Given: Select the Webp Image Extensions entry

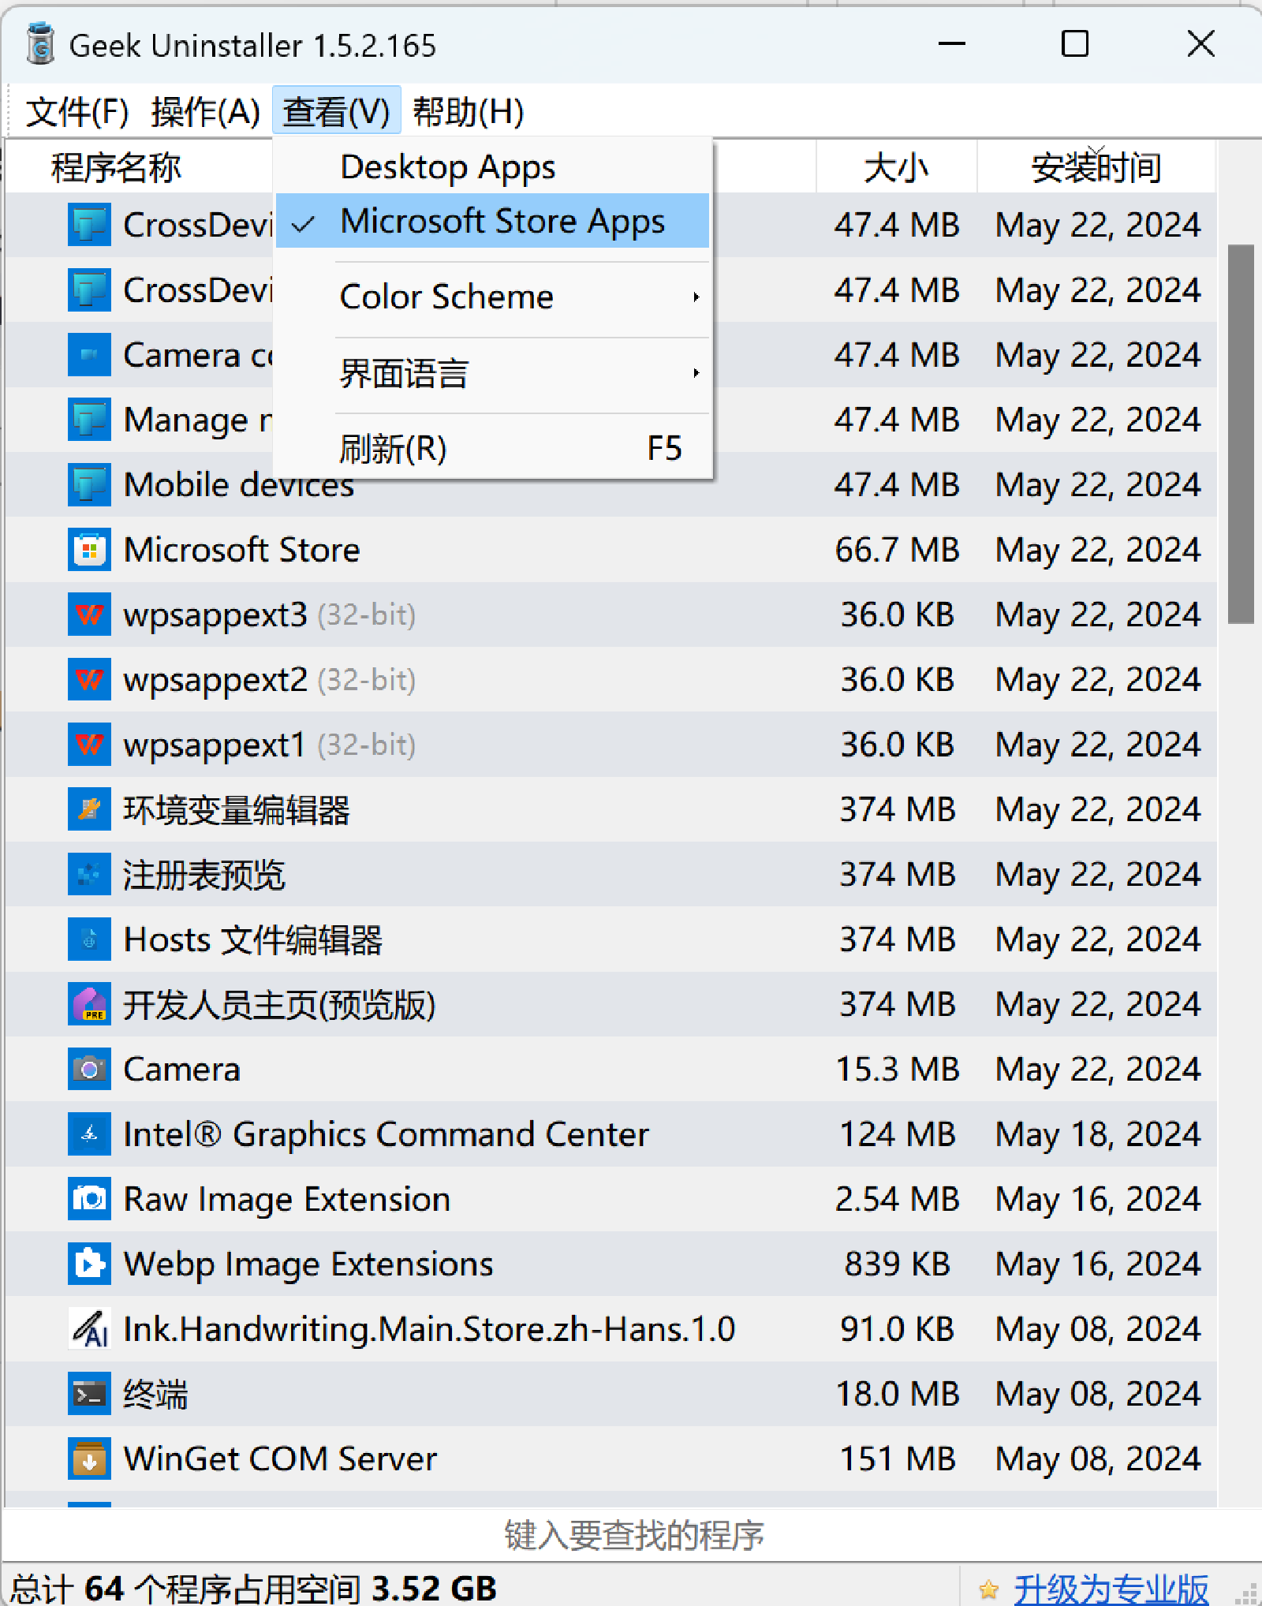Looking at the screenshot, I should tap(308, 1264).
